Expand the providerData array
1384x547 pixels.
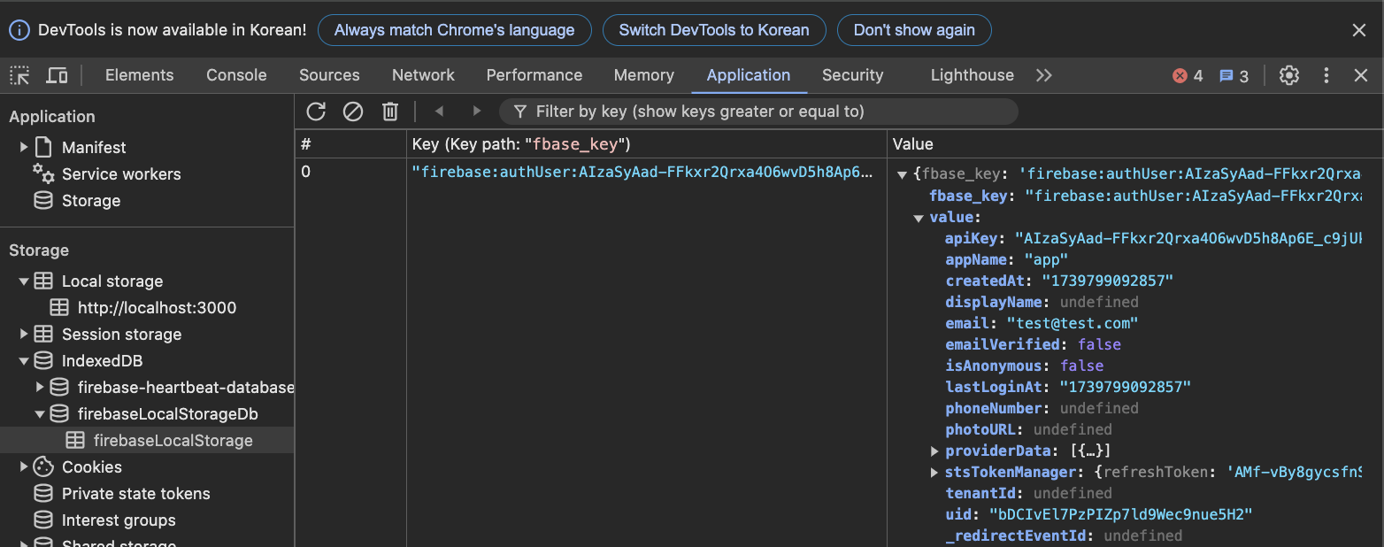tap(934, 451)
